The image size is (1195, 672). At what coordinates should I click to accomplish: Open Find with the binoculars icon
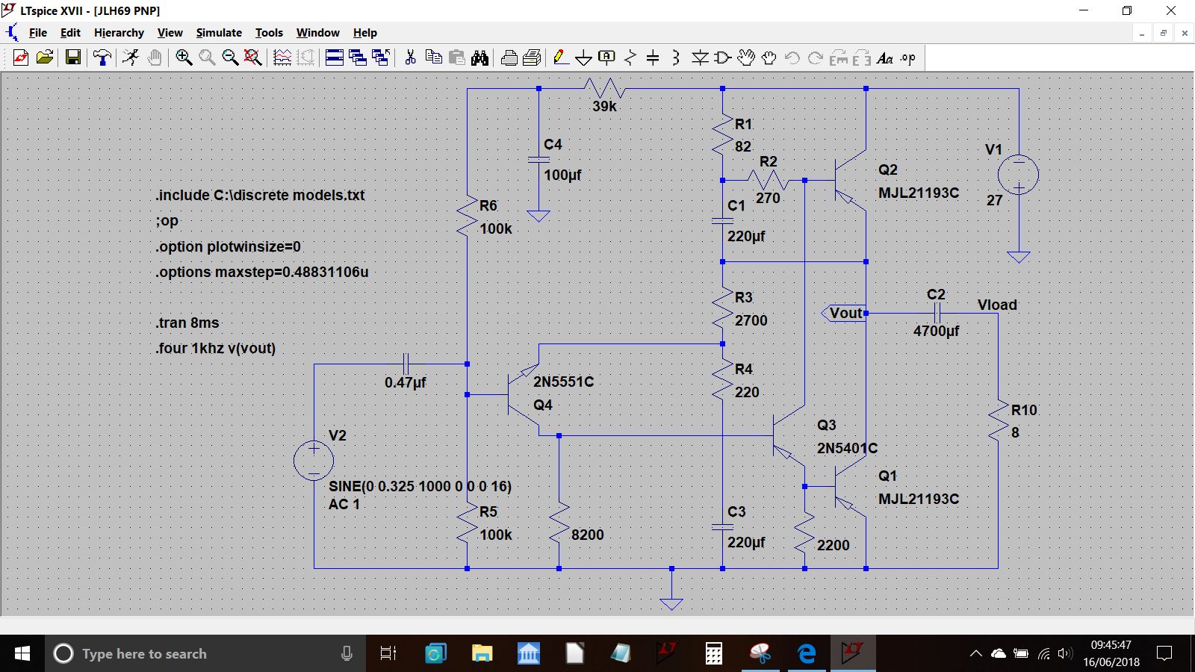tap(480, 57)
